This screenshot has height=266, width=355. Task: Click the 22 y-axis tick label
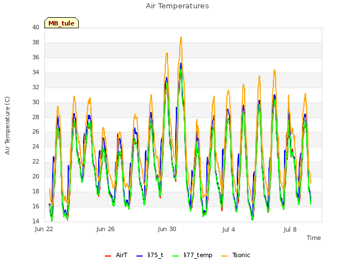(x=35, y=161)
